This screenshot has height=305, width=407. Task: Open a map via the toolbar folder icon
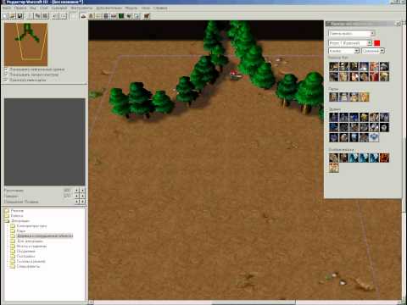[12, 16]
